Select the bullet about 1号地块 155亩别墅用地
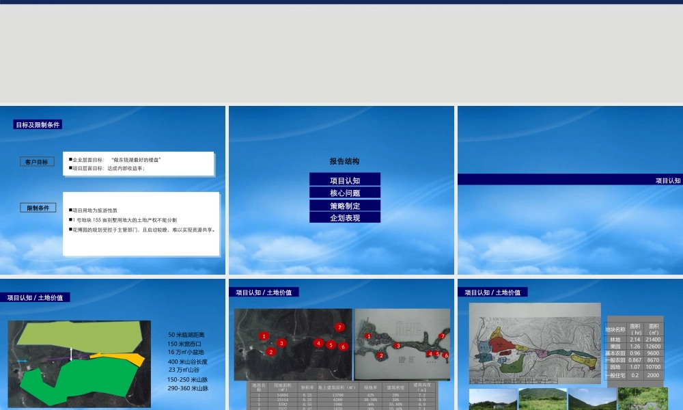Screen dimensions: 683x410 [123, 220]
